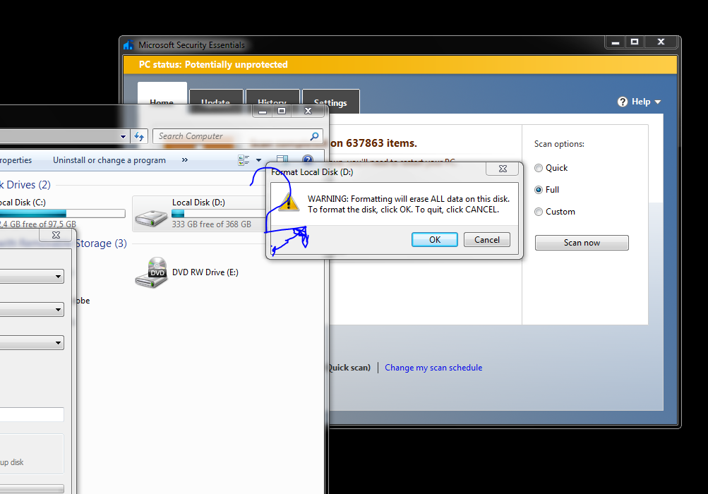Close the Computer Explorer window
Viewport: 708px width, 494px height.
click(308, 111)
